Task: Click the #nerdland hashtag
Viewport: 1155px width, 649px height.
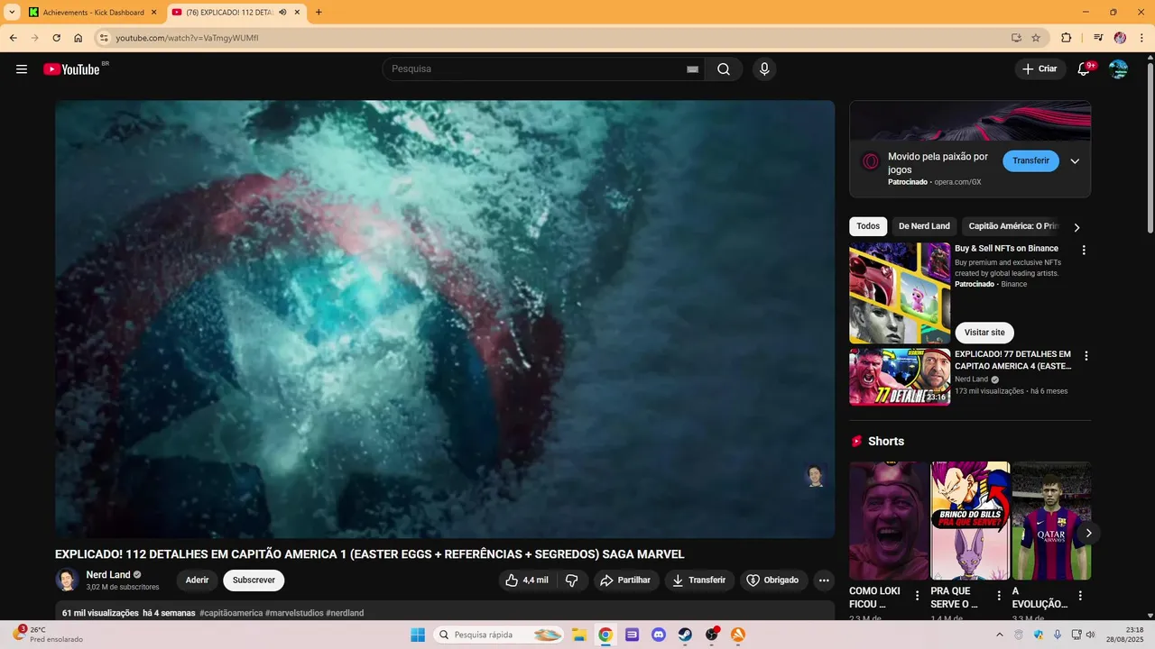Action: point(345,613)
